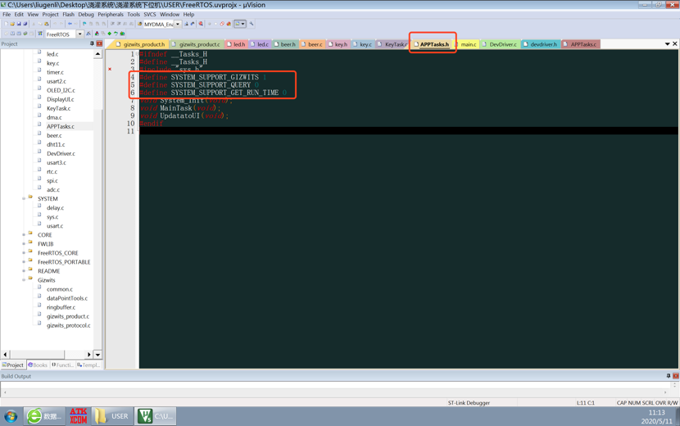Select APPTasks.c in the project tree
The image size is (680, 426).
click(x=61, y=126)
